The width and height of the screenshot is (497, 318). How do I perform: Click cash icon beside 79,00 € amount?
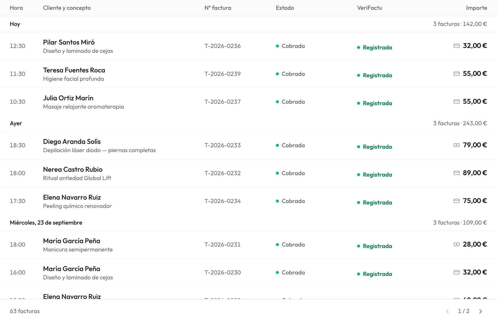click(456, 145)
